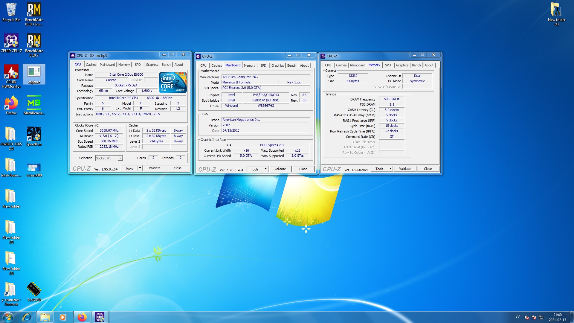Expand Tools dropdown arrow in Memory CPU-Z window
574x323 pixels.
coord(390,169)
